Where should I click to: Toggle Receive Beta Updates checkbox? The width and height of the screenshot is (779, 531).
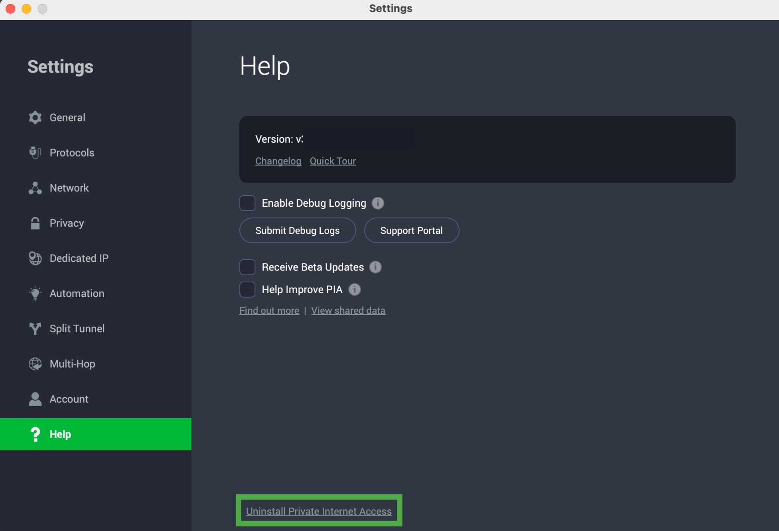tap(247, 267)
